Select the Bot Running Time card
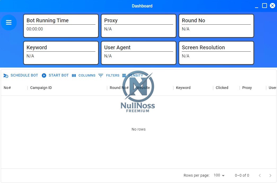 click(x=61, y=26)
